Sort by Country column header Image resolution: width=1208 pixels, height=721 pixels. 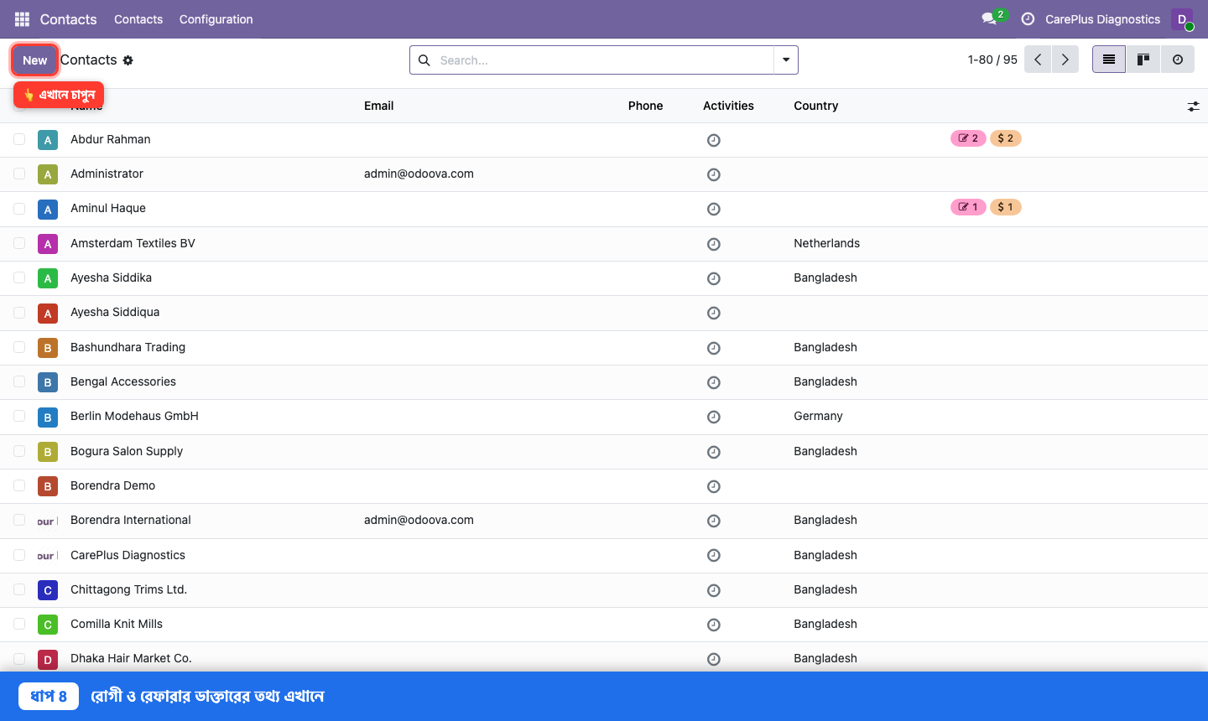pyautogui.click(x=816, y=106)
